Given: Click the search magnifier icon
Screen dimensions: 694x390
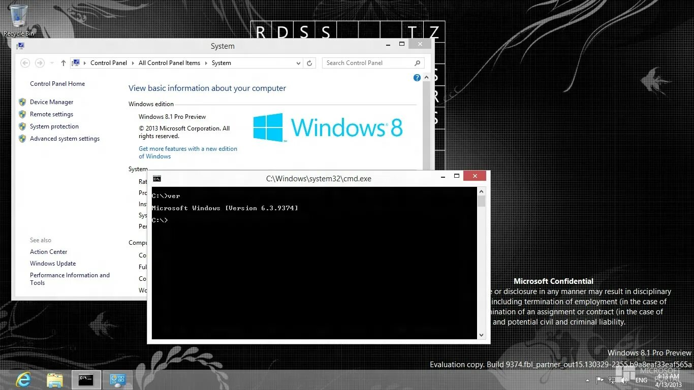Looking at the screenshot, I should point(417,63).
